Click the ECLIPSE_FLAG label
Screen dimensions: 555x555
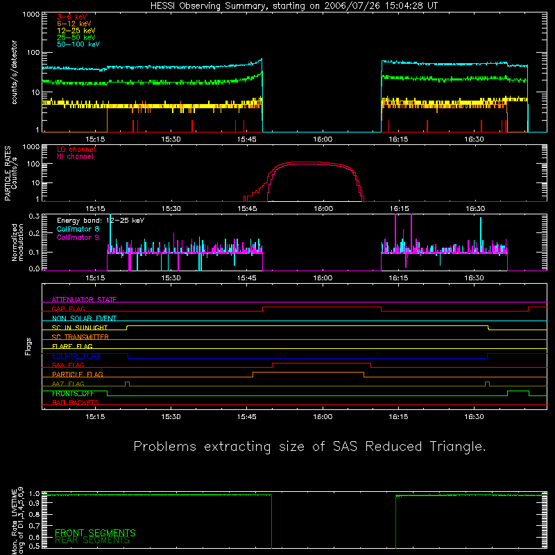[76, 356]
